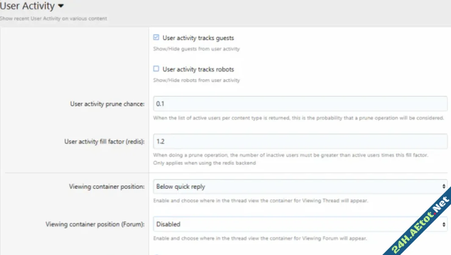Click the 'Viewing container position (Forum):' label
The height and width of the screenshot is (255, 451).
click(95, 225)
